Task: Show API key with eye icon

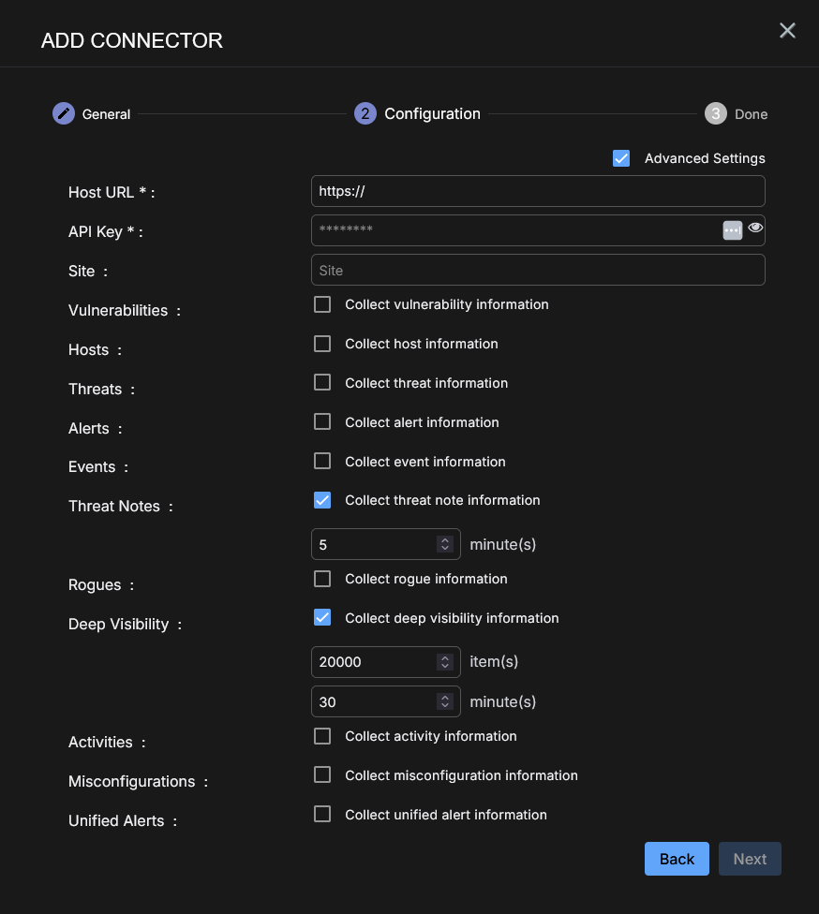Action: tap(755, 228)
